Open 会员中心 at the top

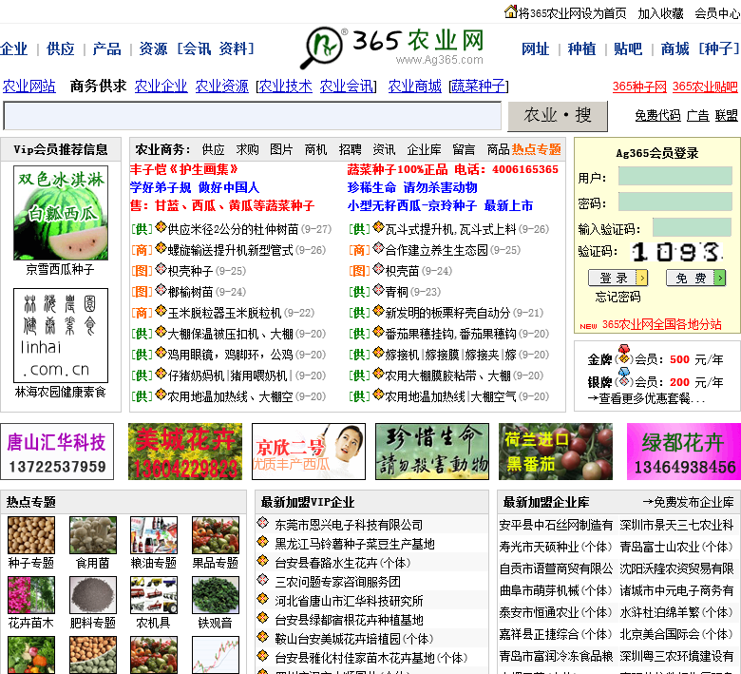717,13
